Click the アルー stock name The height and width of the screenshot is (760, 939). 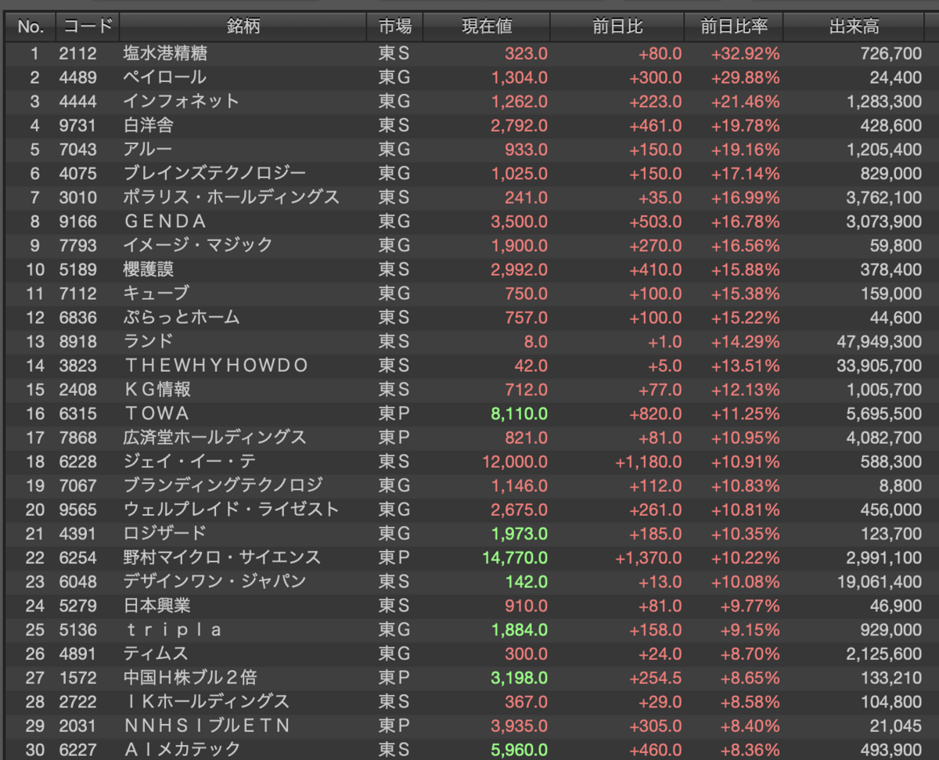pyautogui.click(x=148, y=149)
